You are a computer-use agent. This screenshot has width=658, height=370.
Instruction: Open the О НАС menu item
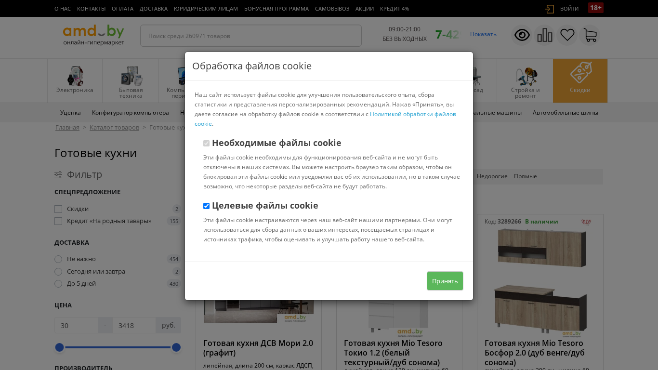pyautogui.click(x=63, y=9)
